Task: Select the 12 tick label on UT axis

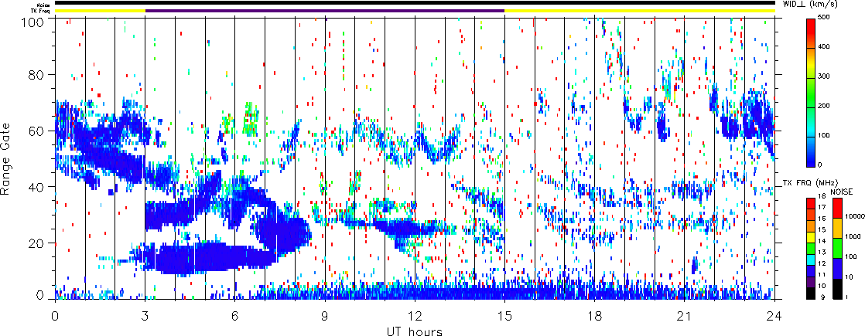Action: point(415,314)
